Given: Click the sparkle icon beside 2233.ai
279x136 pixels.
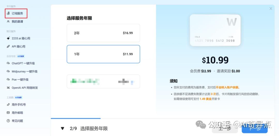Looking at the screenshot, I should [x=8, y=38].
